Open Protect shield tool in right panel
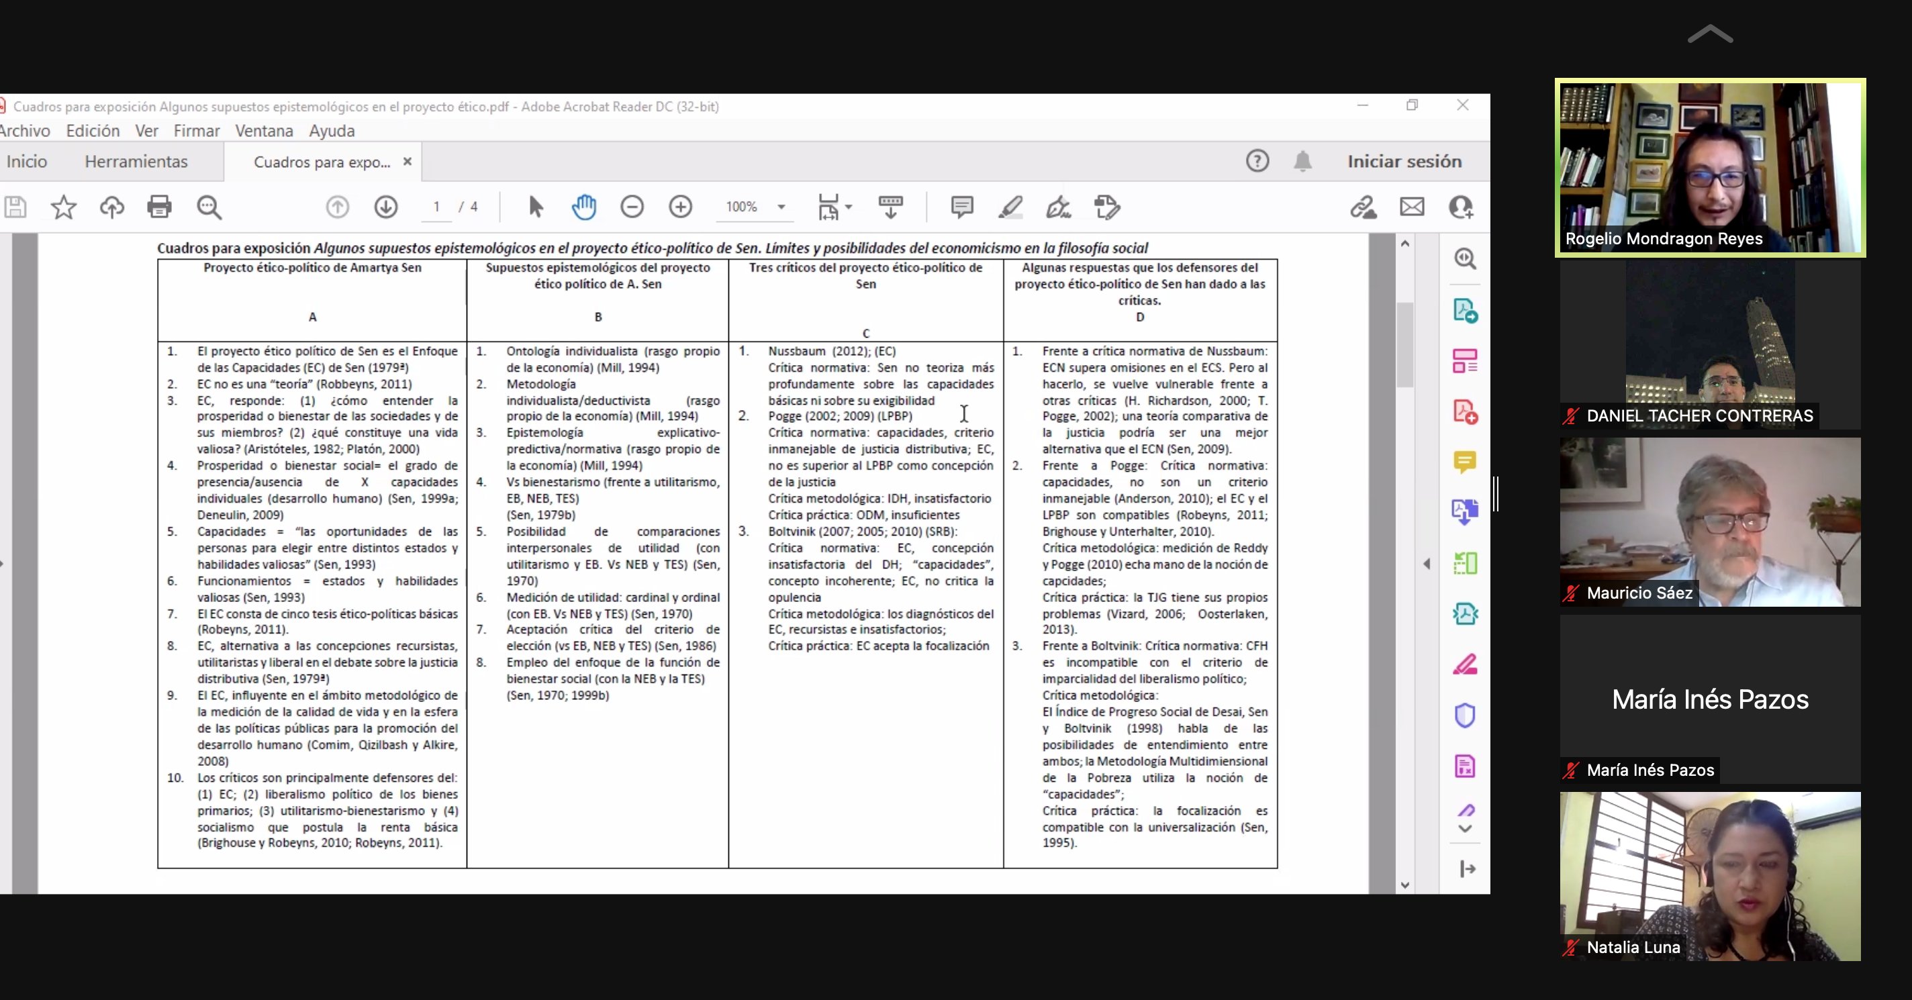1912x1000 pixels. [1464, 715]
